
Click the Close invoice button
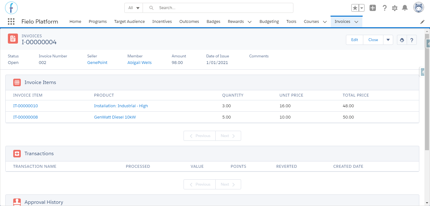point(373,40)
